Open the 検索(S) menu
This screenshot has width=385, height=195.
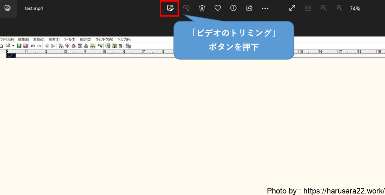[54, 39]
